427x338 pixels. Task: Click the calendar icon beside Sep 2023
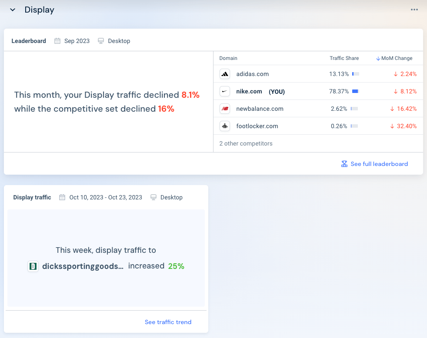57,40
